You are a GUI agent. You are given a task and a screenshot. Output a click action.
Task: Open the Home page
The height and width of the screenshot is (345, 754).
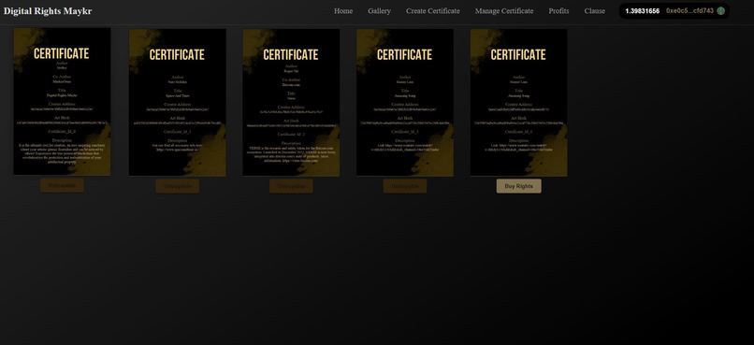point(343,11)
